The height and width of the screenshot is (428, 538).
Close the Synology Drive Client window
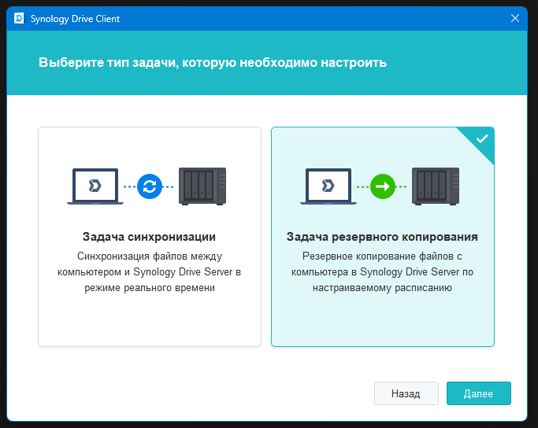514,18
